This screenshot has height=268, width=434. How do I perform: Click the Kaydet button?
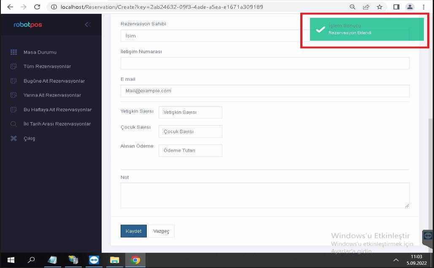133,231
